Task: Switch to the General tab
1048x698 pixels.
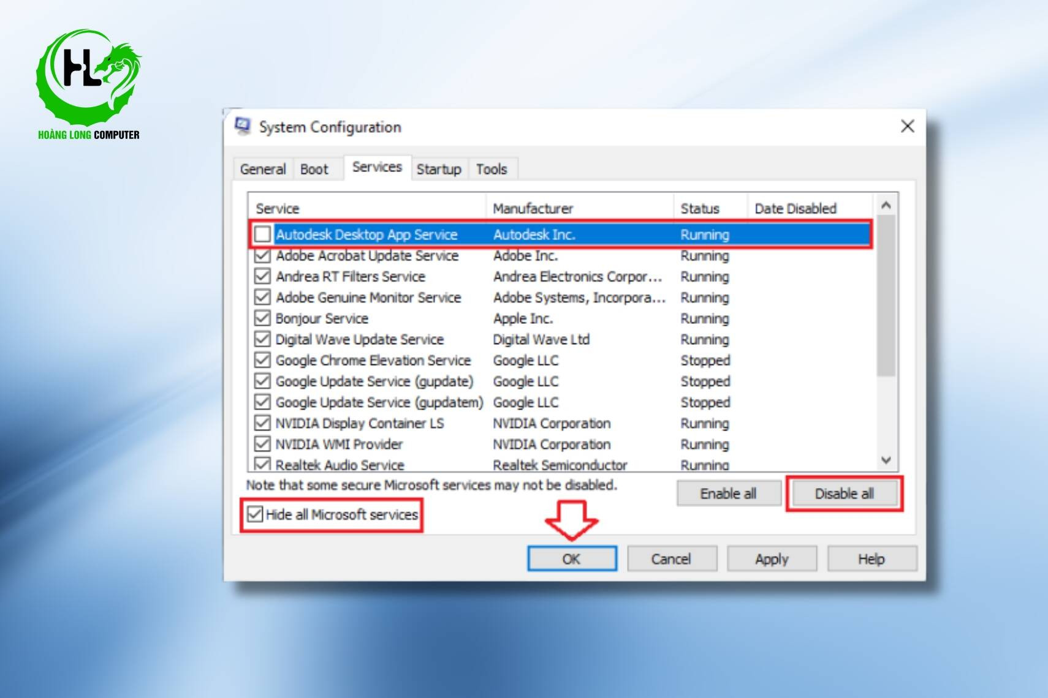Action: pyautogui.click(x=263, y=169)
